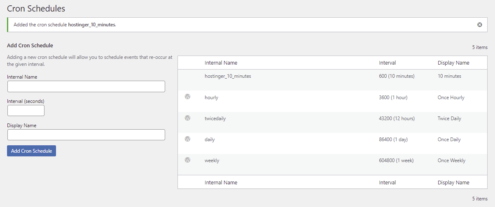This screenshot has width=495, height=207.
Task: Focus the Interval (seconds) input field
Action: (26, 111)
